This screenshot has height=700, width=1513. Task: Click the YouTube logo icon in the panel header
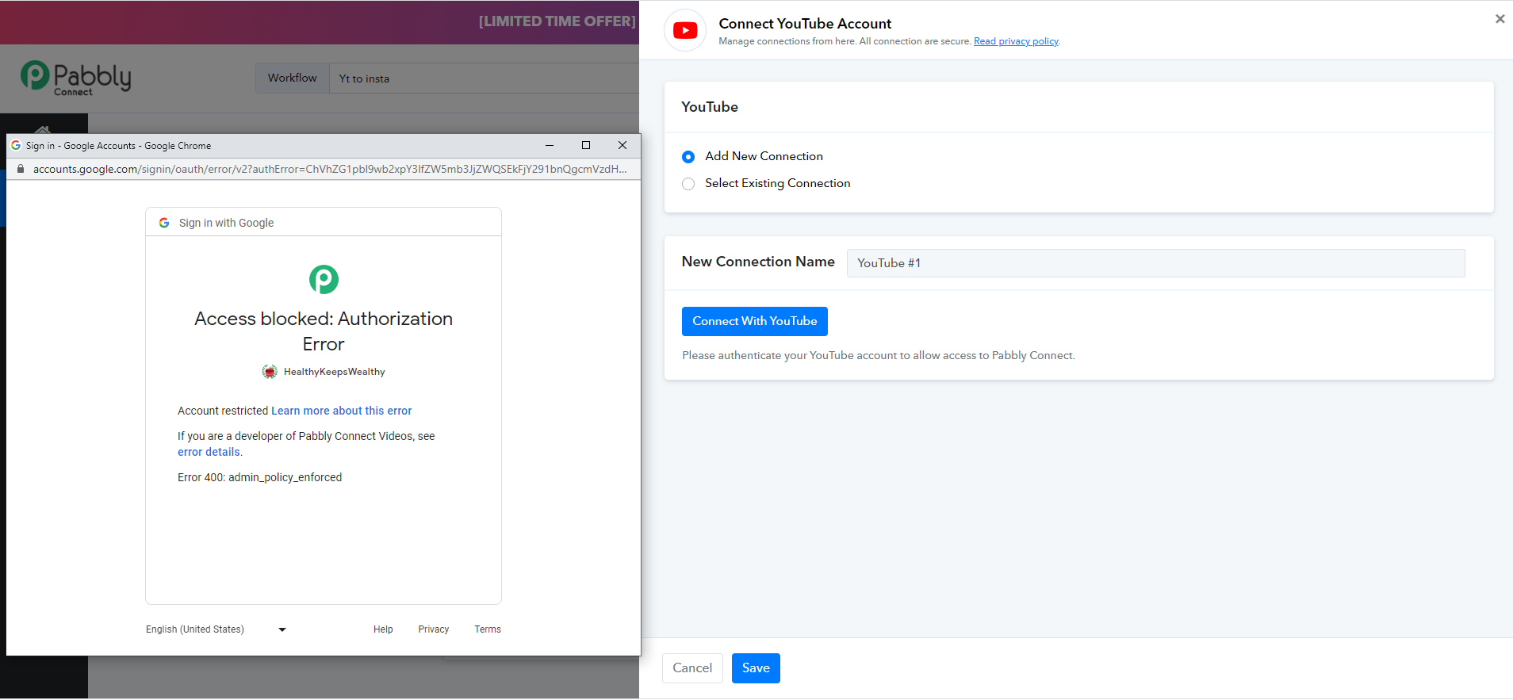[x=685, y=30]
